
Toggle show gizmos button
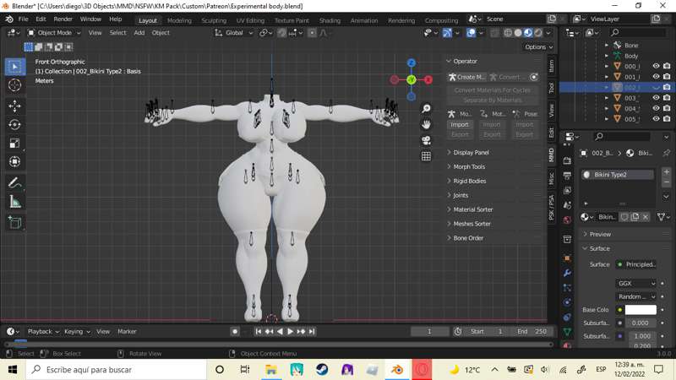[447, 33]
